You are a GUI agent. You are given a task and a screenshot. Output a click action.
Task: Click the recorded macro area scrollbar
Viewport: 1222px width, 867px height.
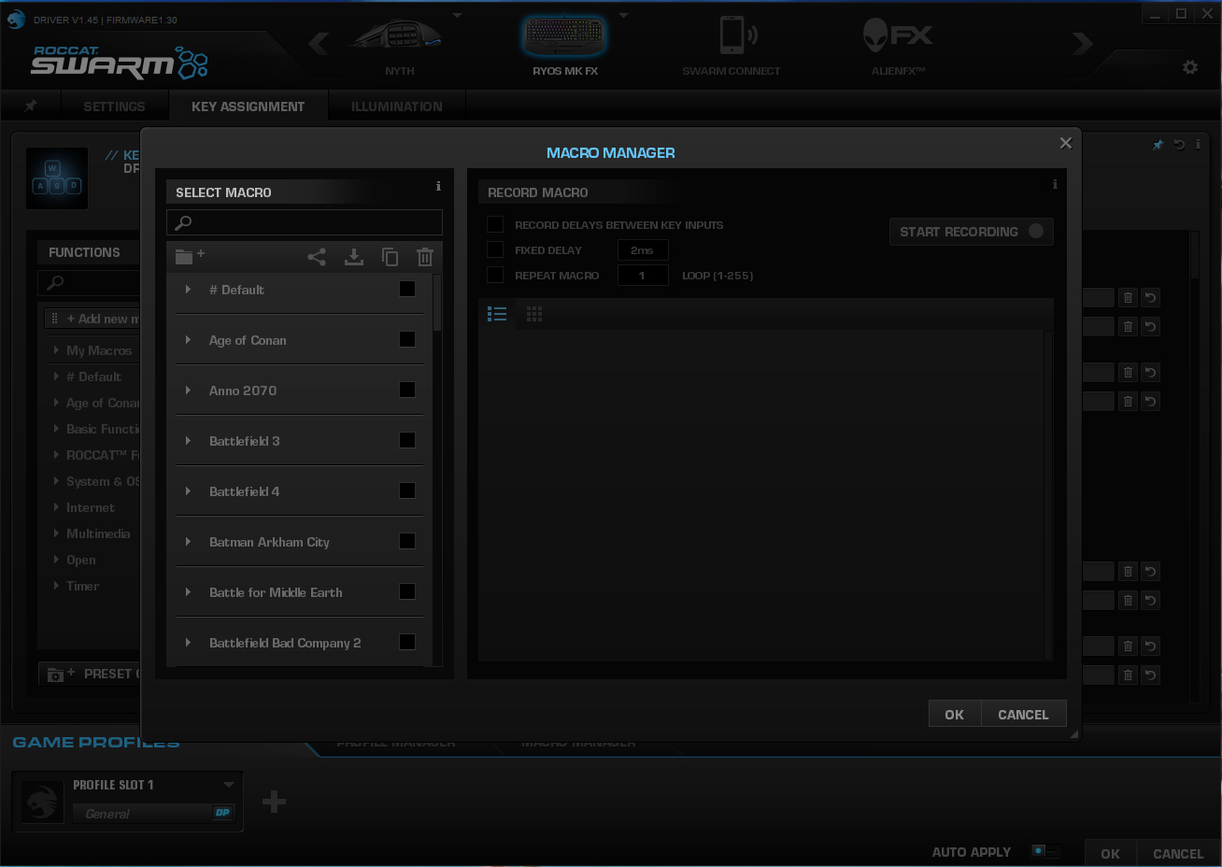click(x=1048, y=495)
